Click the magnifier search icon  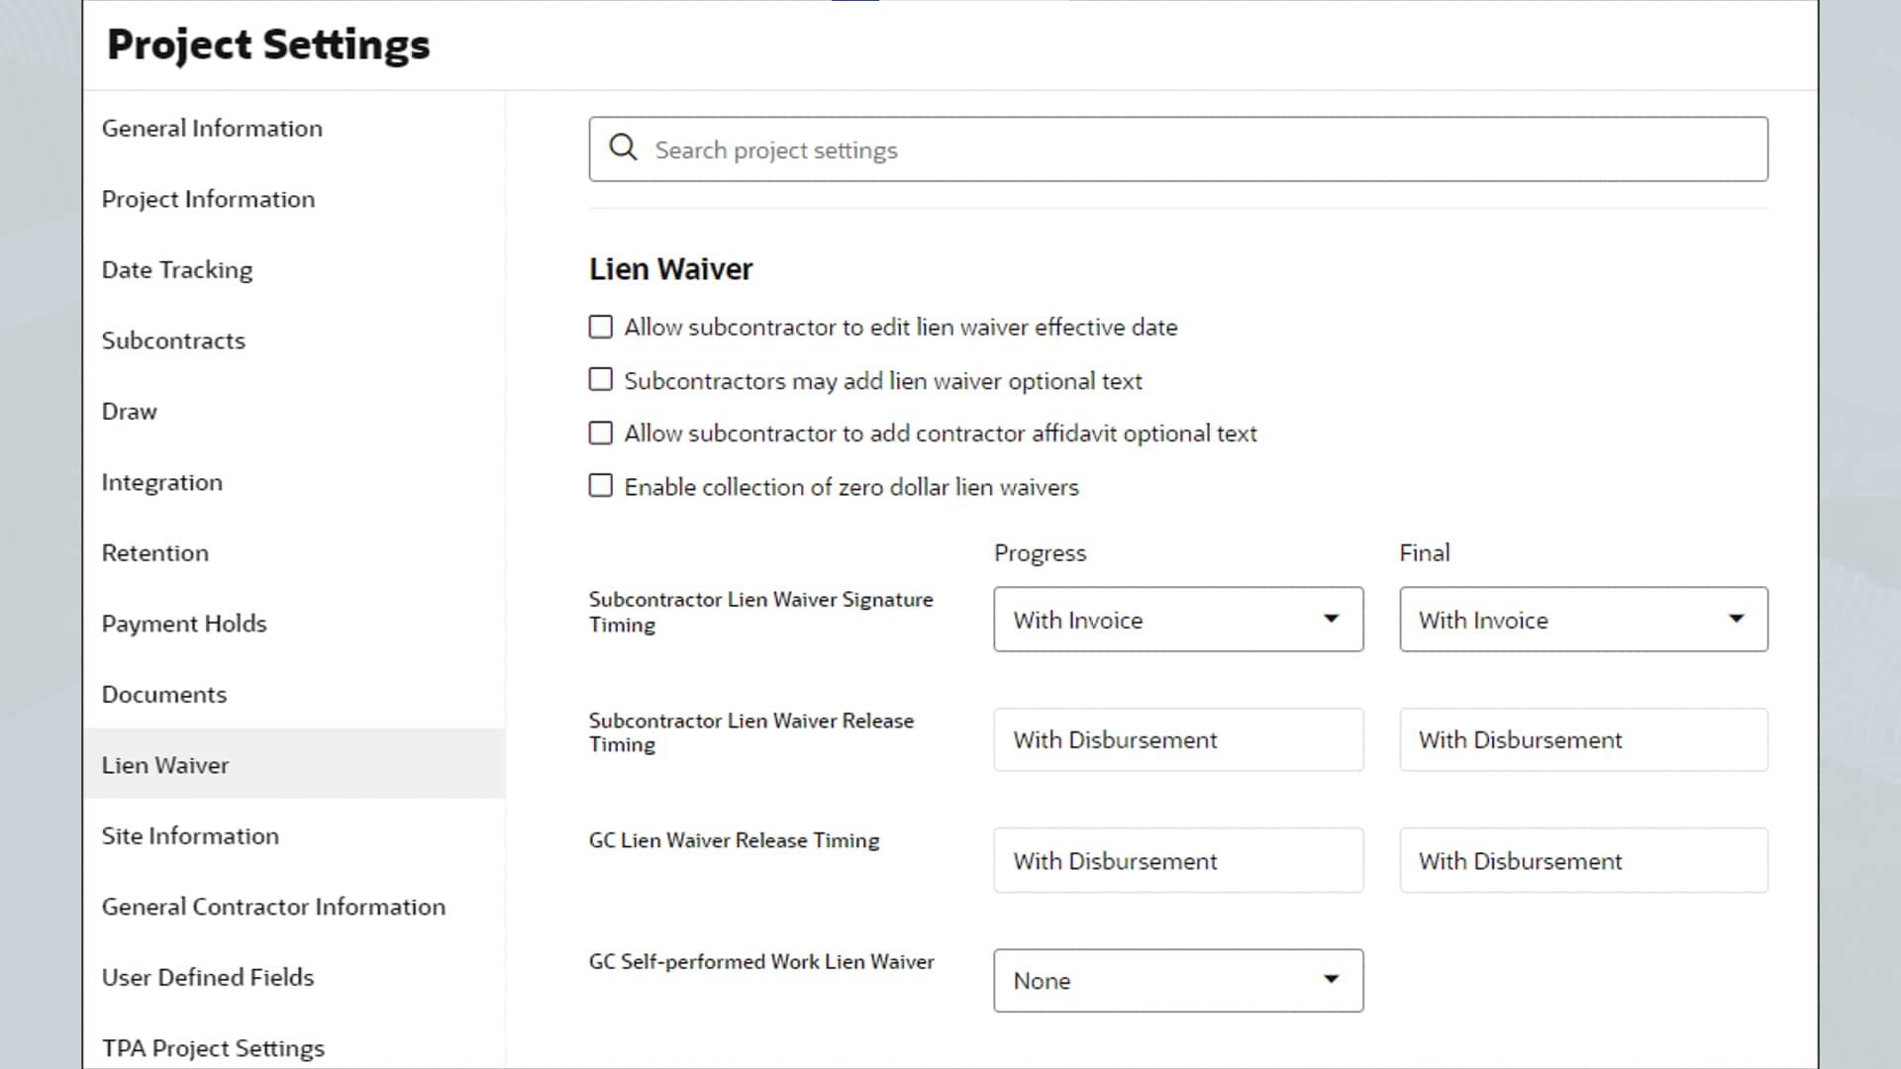(623, 148)
